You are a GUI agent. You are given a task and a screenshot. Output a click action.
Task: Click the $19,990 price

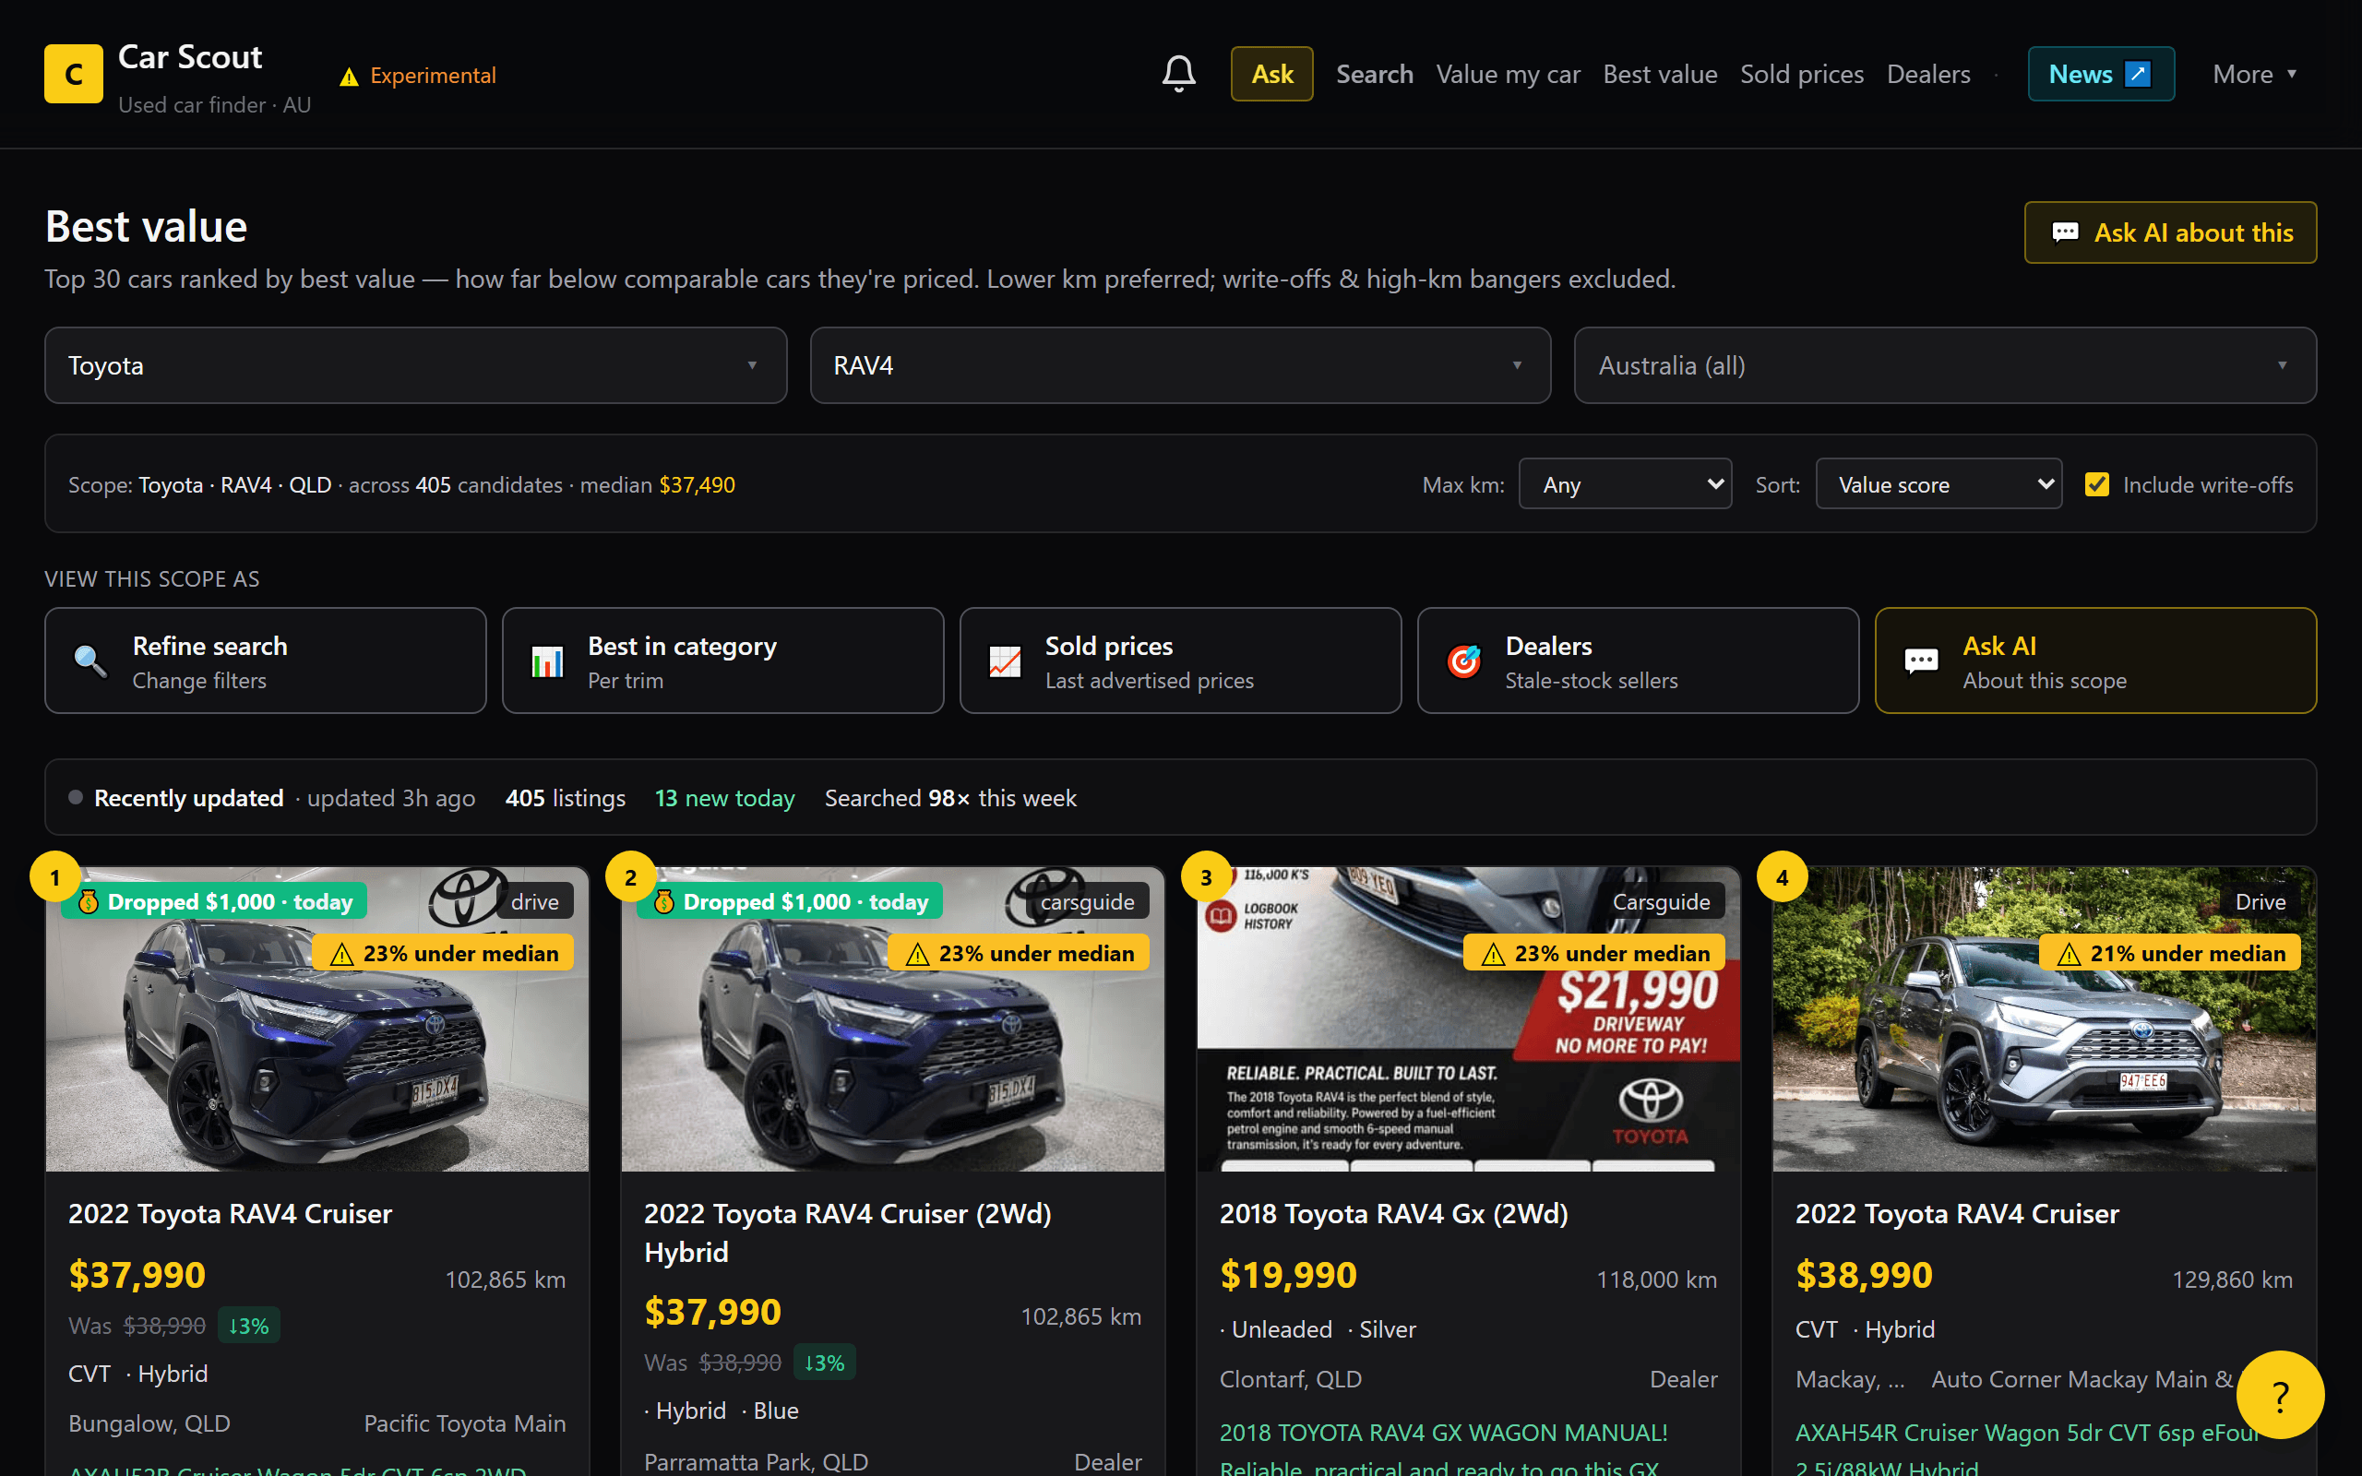(x=1288, y=1275)
